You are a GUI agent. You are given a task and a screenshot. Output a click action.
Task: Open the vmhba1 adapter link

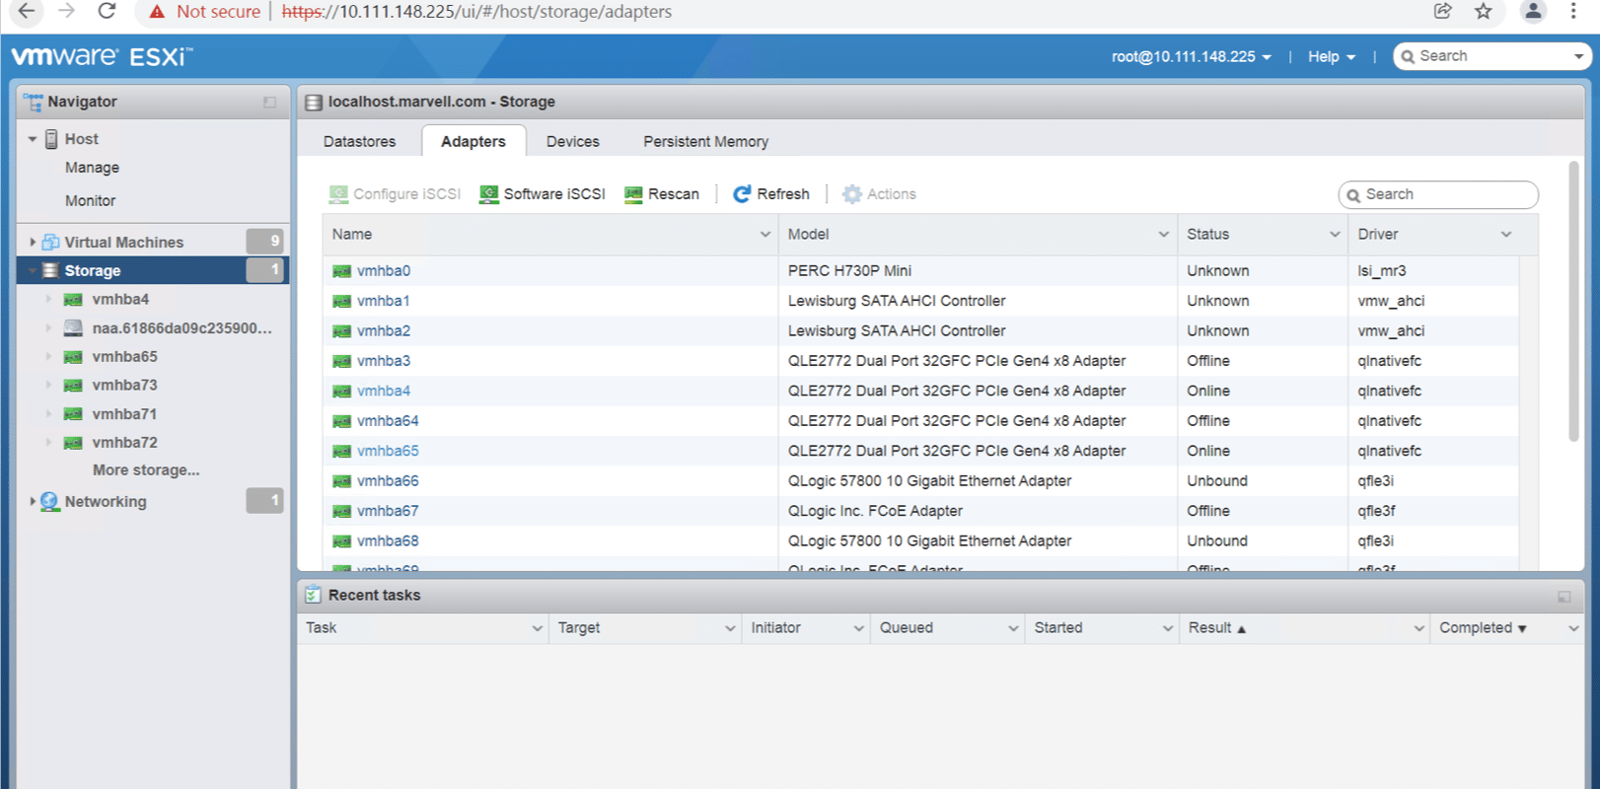pyautogui.click(x=384, y=301)
